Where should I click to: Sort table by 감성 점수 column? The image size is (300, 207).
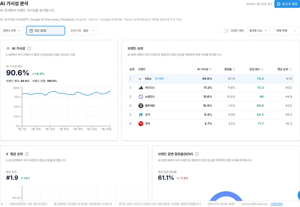point(256,69)
